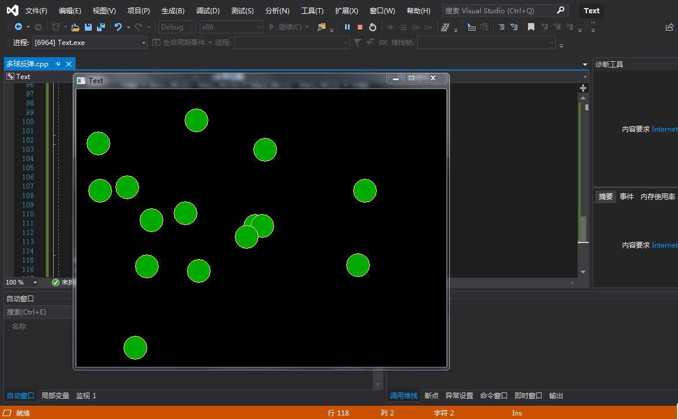This screenshot has width=678, height=419.
Task: Open the 帮助(H) menu
Action: (x=418, y=11)
